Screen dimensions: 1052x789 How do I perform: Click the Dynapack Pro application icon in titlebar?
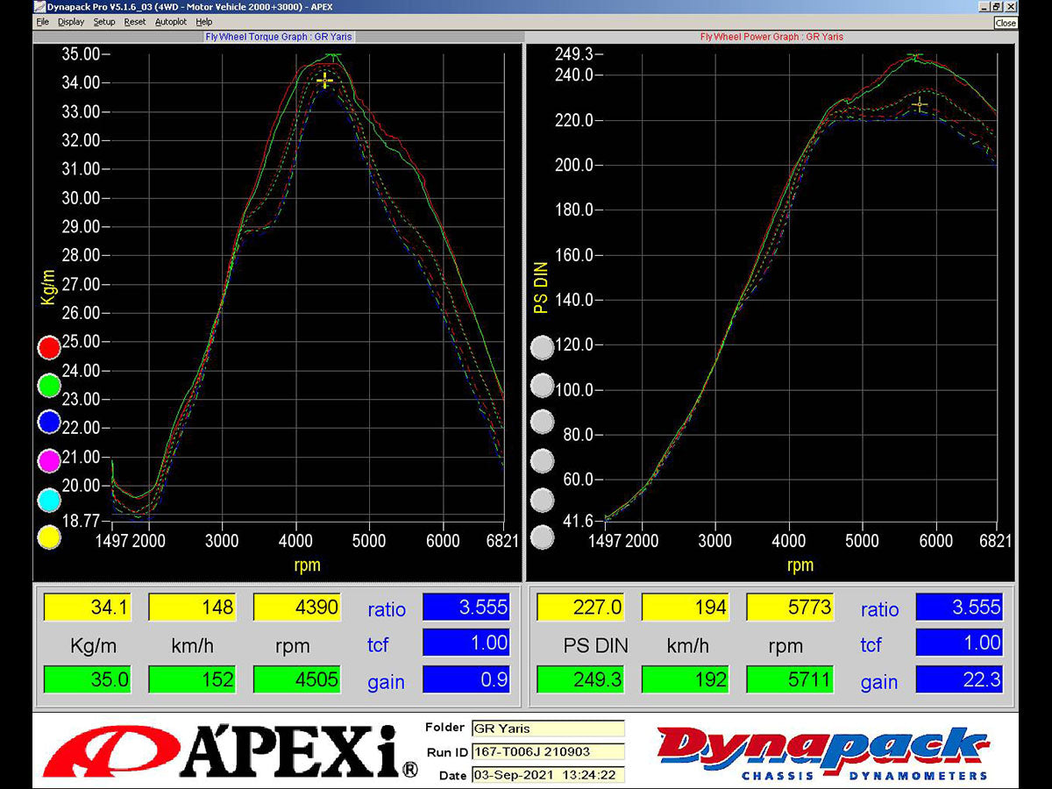click(41, 6)
